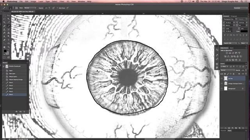The width and height of the screenshot is (250, 140).
Task: Select the Dodge tool
Action: (x=9, y=36)
